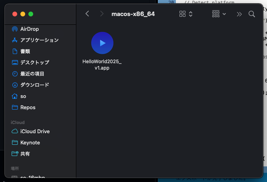Click the iCloud section header
The height and width of the screenshot is (182, 267).
click(x=18, y=122)
